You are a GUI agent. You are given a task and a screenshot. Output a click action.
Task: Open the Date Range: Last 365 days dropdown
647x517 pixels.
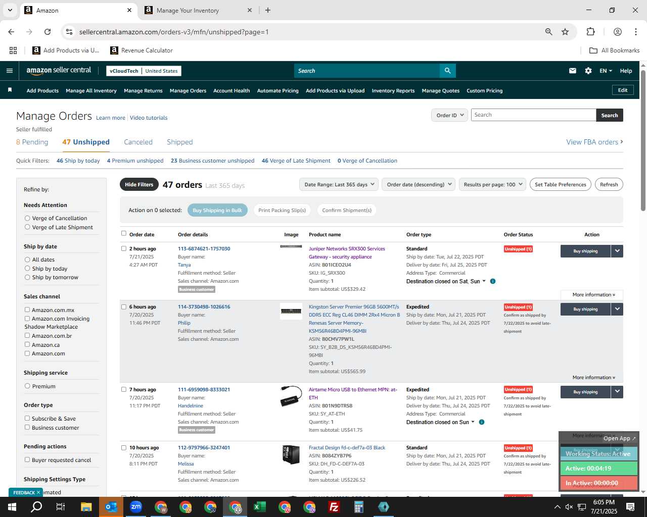pos(339,184)
